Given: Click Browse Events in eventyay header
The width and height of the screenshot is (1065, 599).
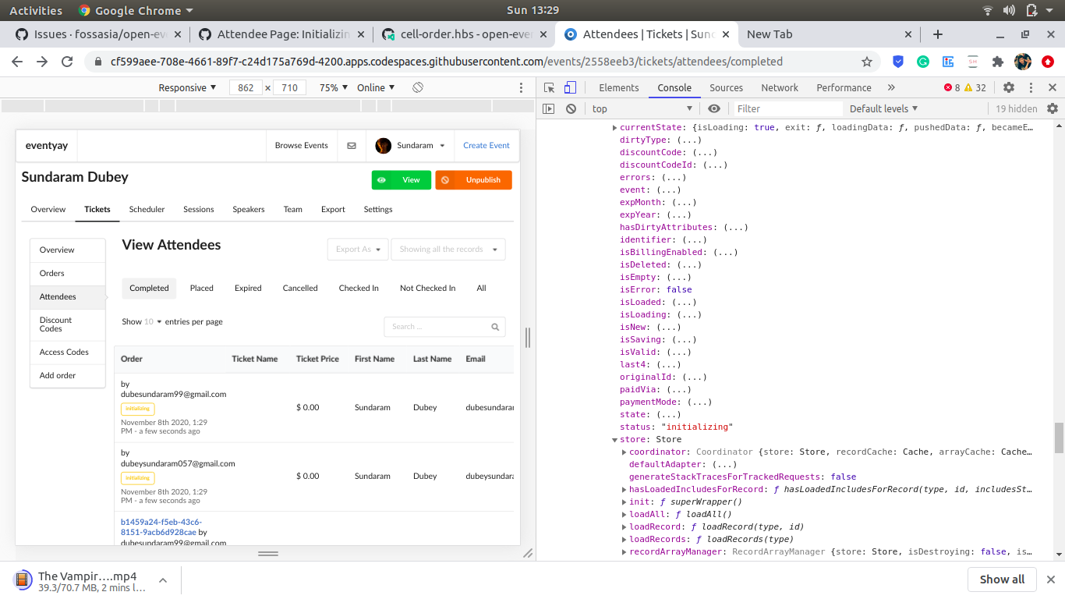Looking at the screenshot, I should pyautogui.click(x=301, y=145).
